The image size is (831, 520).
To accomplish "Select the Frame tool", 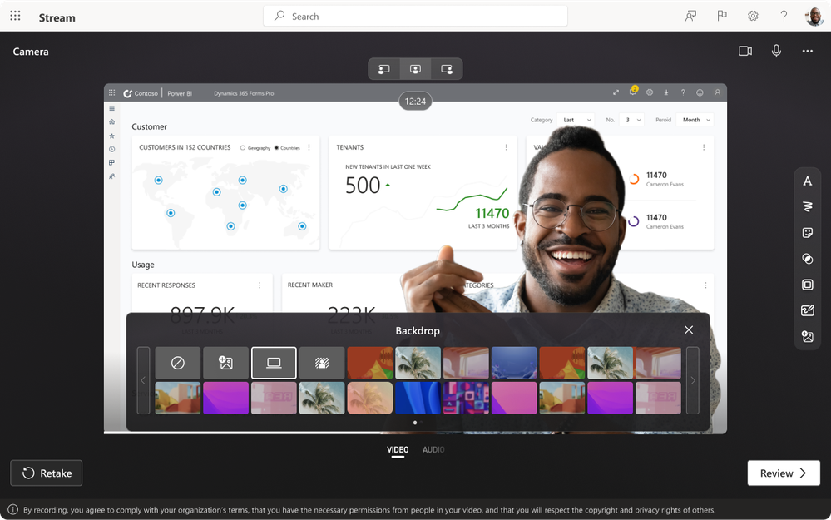I will (807, 285).
